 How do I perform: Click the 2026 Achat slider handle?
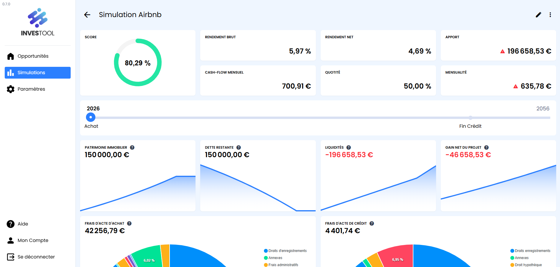click(91, 117)
